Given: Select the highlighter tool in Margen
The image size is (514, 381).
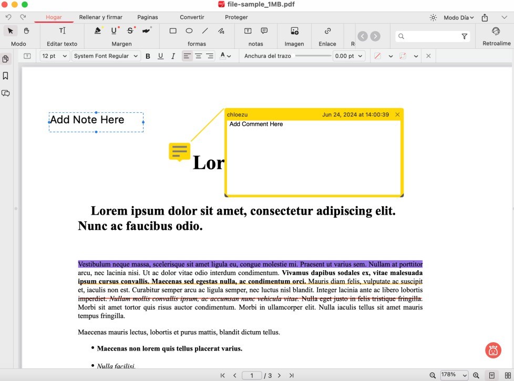Looking at the screenshot, I should tap(97, 31).
